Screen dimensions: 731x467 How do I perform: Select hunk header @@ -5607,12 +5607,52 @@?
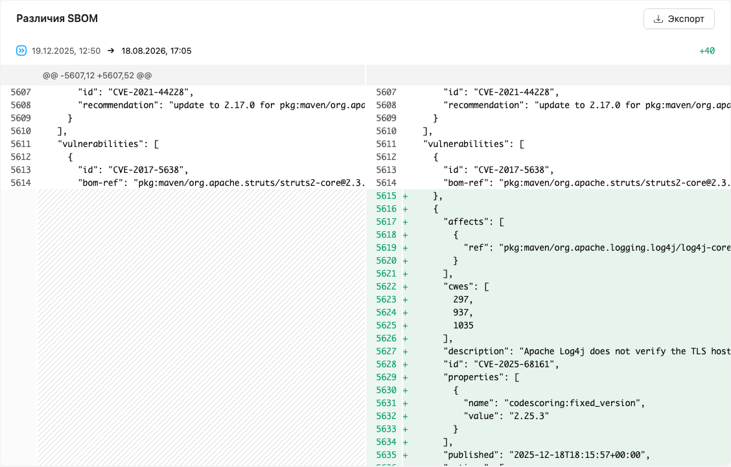(97, 76)
